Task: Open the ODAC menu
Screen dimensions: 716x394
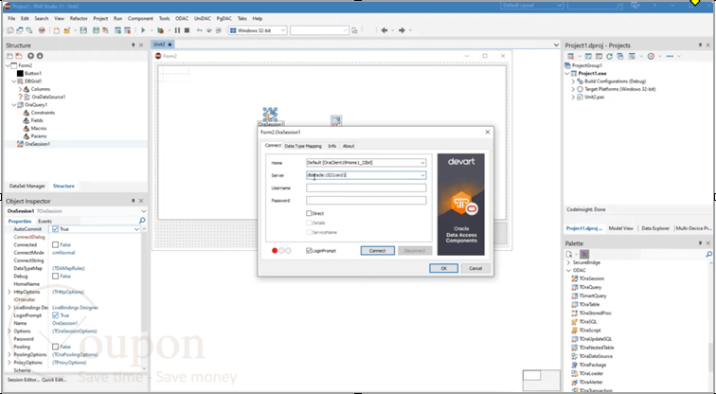Action: pos(182,19)
